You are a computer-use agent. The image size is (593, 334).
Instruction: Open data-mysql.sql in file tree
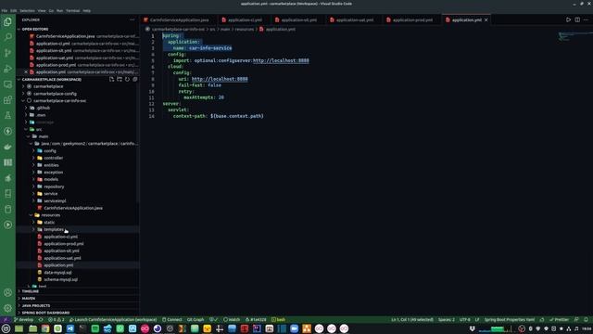(57, 273)
